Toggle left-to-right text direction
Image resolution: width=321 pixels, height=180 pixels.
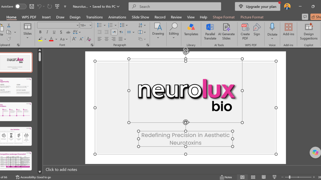(114, 32)
